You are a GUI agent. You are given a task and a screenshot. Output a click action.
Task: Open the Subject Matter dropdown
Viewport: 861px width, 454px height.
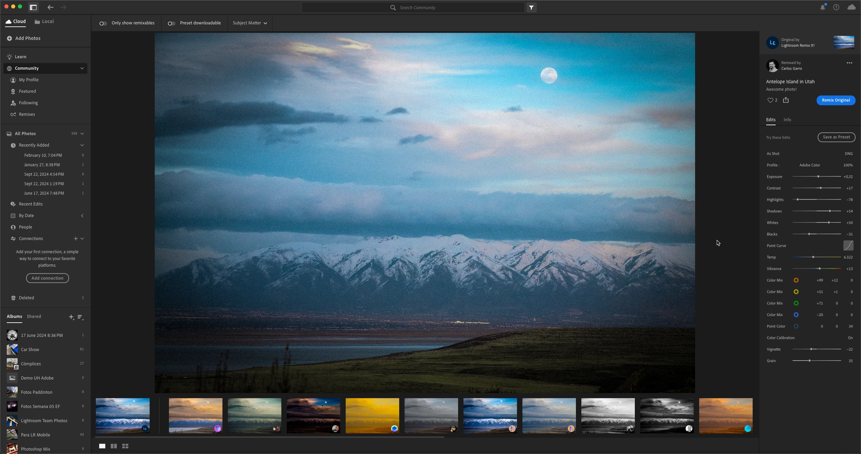pos(250,23)
